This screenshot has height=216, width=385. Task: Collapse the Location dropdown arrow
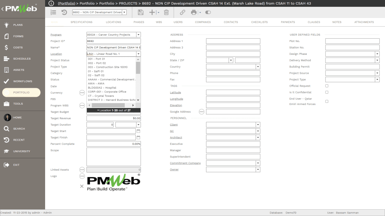[138, 54]
